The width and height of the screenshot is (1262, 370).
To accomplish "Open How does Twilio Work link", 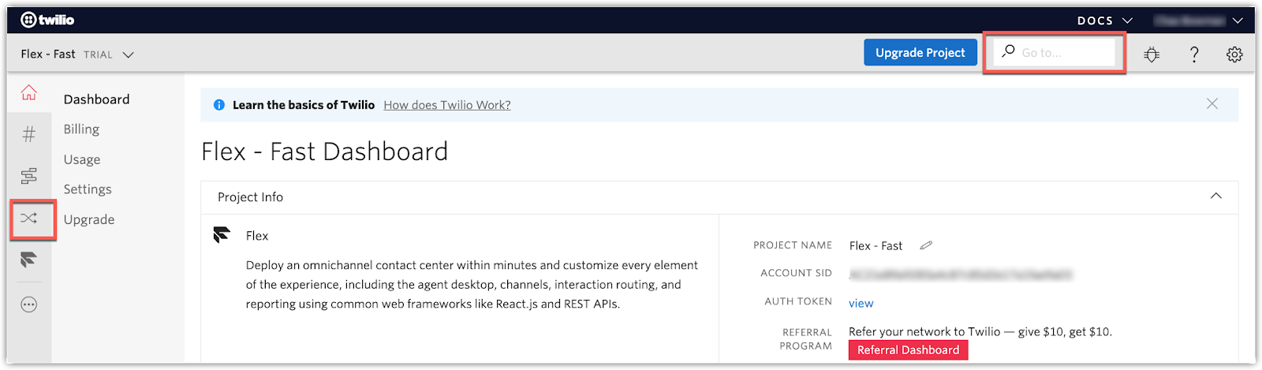I will pos(447,105).
